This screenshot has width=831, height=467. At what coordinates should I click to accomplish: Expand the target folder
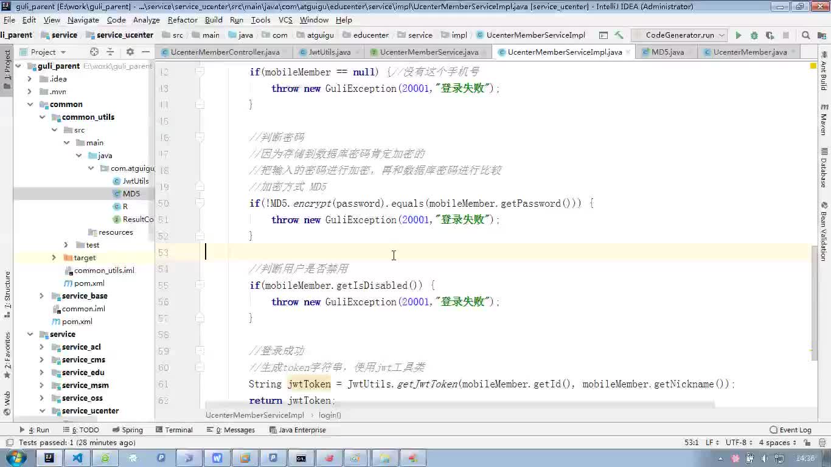click(x=54, y=257)
